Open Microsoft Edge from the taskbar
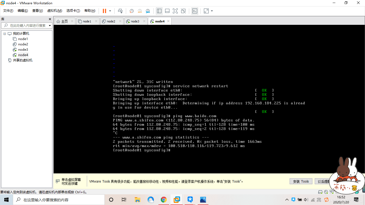 pos(151,200)
